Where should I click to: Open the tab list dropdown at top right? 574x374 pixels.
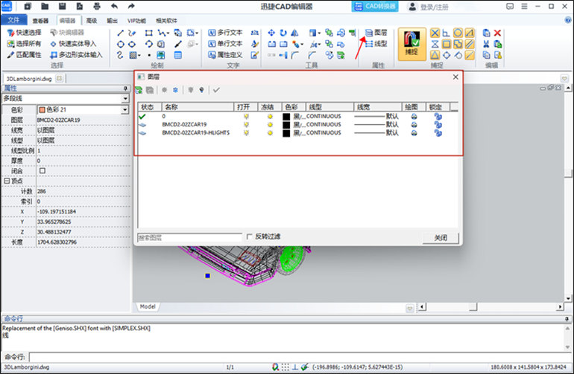(x=564, y=79)
